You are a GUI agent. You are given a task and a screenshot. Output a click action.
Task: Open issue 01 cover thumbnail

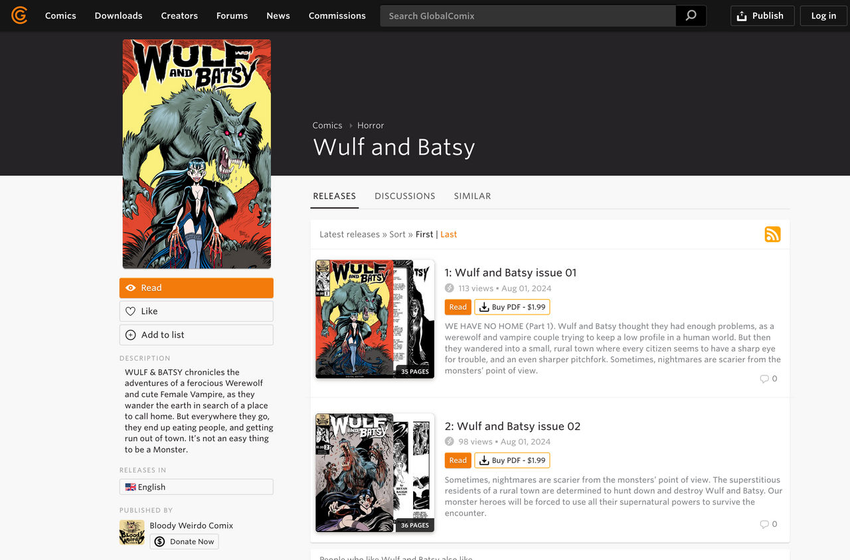tap(375, 319)
